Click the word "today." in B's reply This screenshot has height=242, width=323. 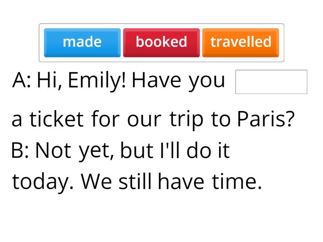pos(43,182)
